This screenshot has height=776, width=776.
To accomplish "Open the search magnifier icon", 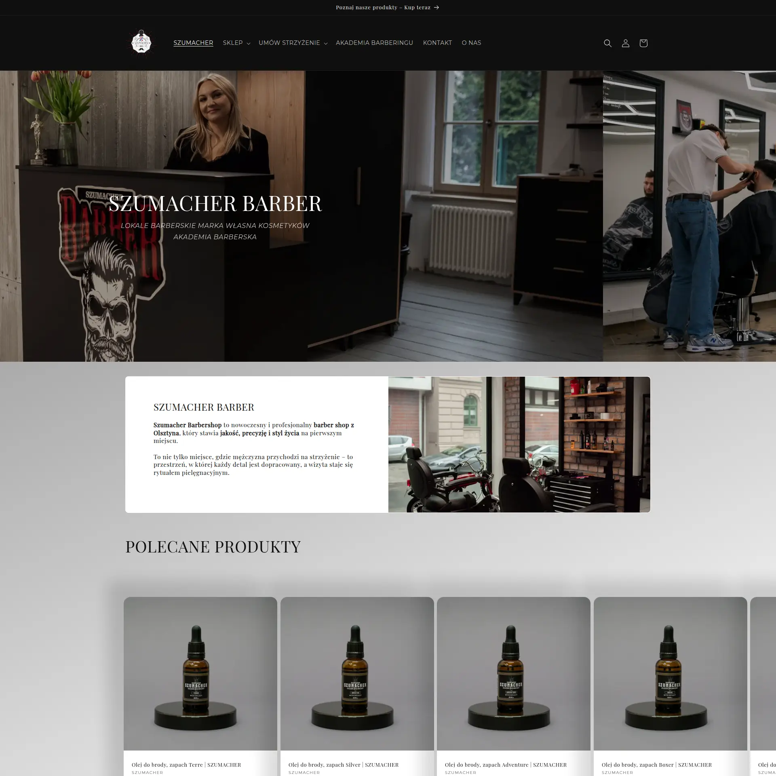I will [607, 43].
